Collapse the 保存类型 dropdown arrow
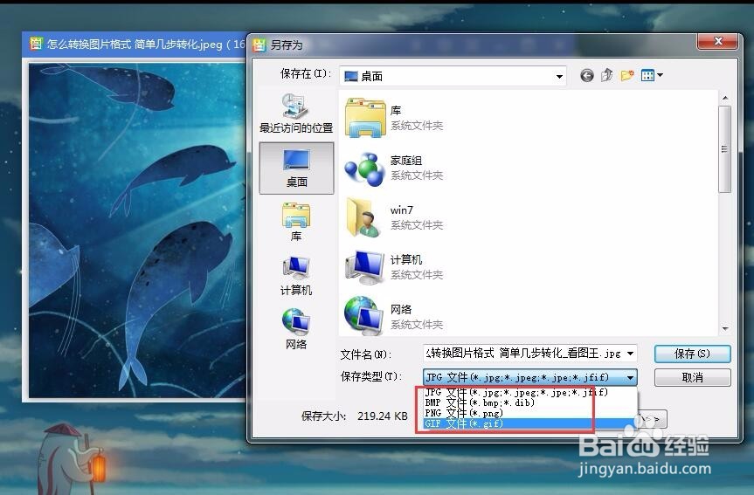Screen dimensions: 754x495 click(x=631, y=377)
